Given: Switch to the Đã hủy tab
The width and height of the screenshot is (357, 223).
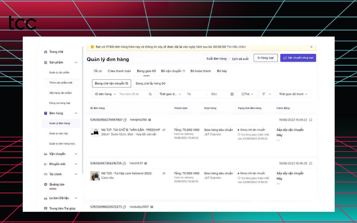Looking at the screenshot, I should pyautogui.click(x=222, y=71).
